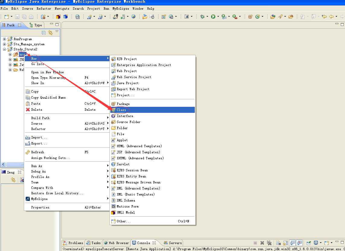Open dropdown arrow beside Debug icon
This screenshot has height=251, width=345.
pos(207,17)
